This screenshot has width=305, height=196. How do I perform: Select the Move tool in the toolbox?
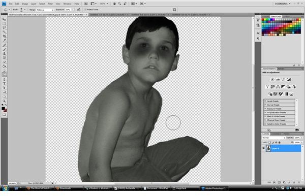point(4,20)
